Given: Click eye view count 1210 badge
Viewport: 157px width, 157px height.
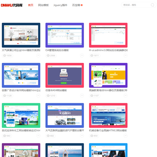Looking at the screenshot, I should tap(51, 96).
